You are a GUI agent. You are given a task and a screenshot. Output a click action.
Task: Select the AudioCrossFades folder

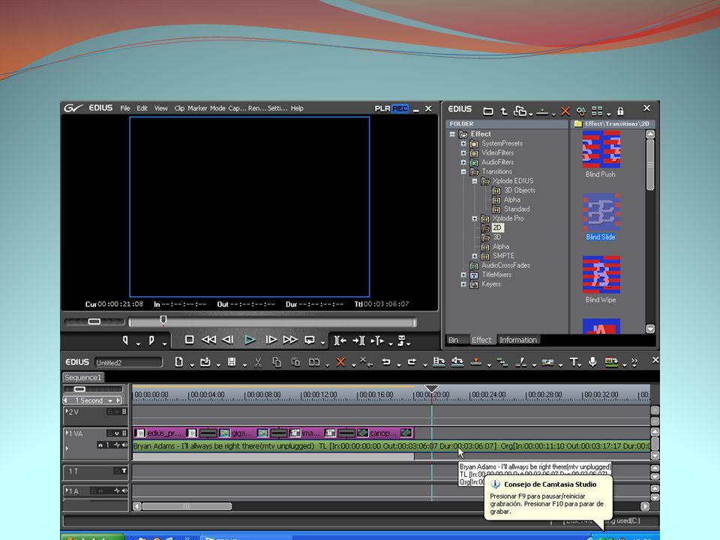[505, 265]
